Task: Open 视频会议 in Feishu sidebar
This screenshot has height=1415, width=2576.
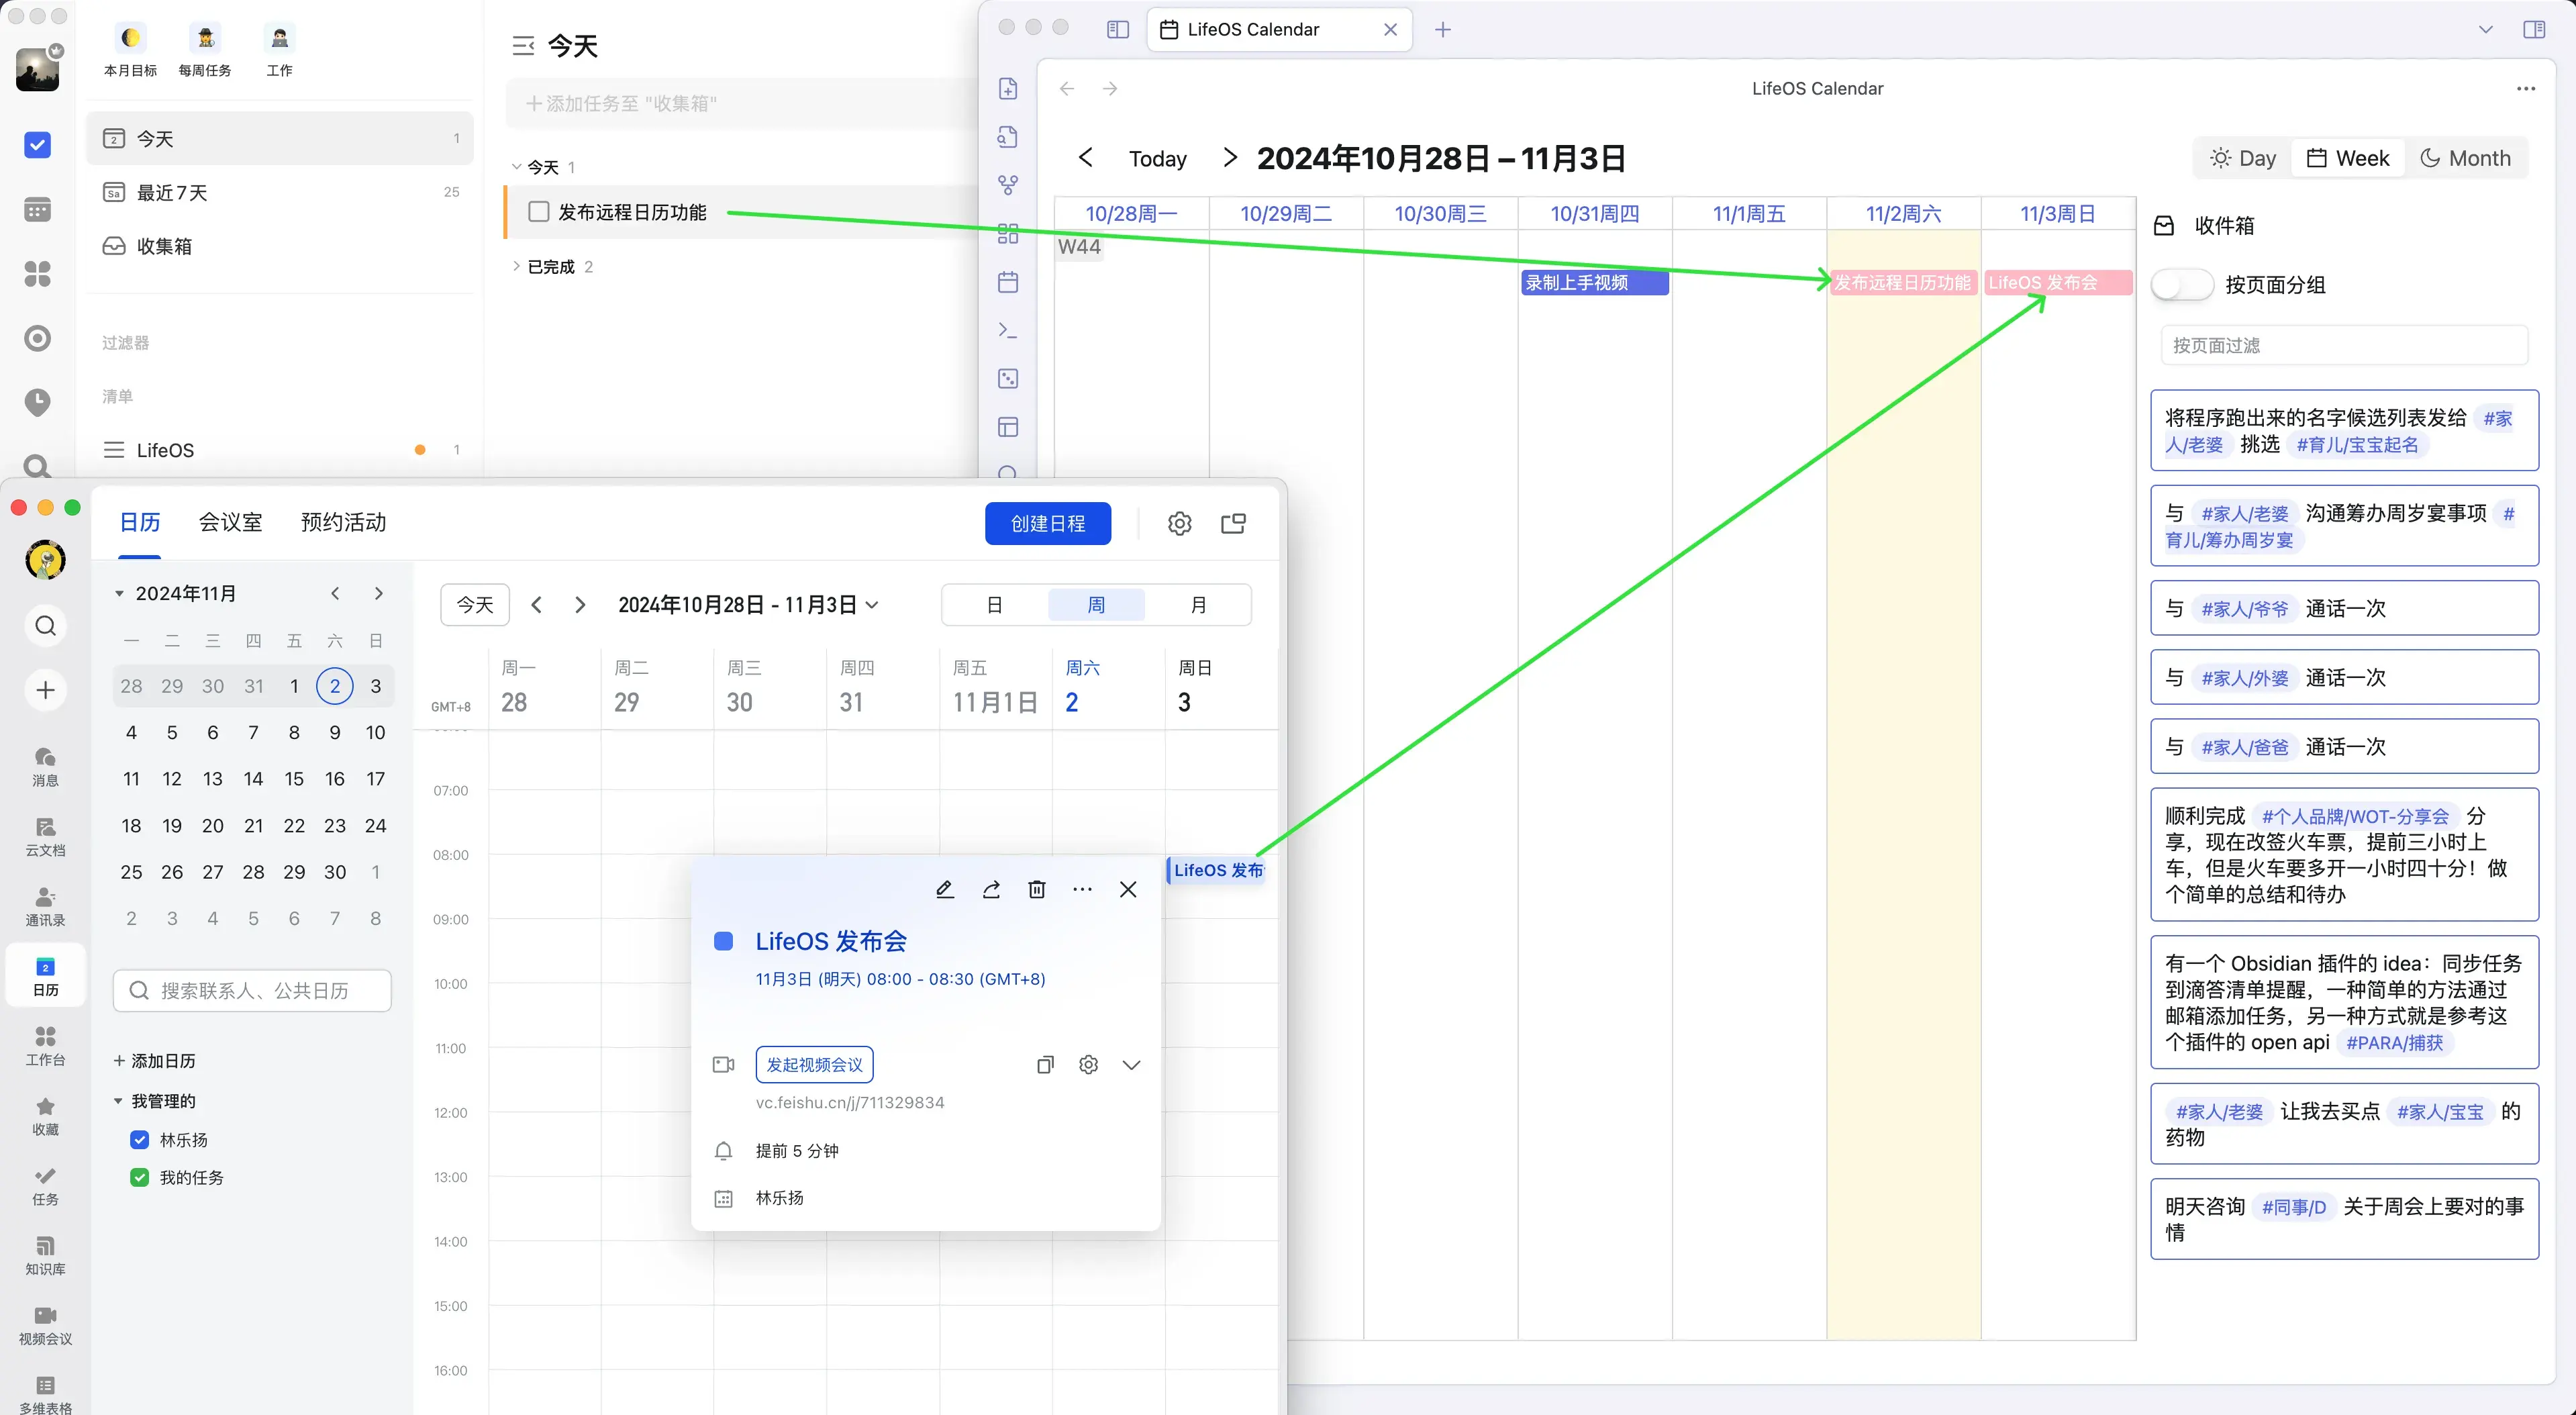Action: 45,1325
